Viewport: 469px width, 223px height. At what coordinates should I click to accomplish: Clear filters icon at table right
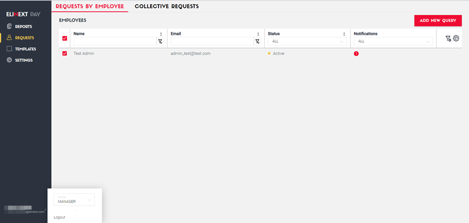pyautogui.click(x=448, y=38)
